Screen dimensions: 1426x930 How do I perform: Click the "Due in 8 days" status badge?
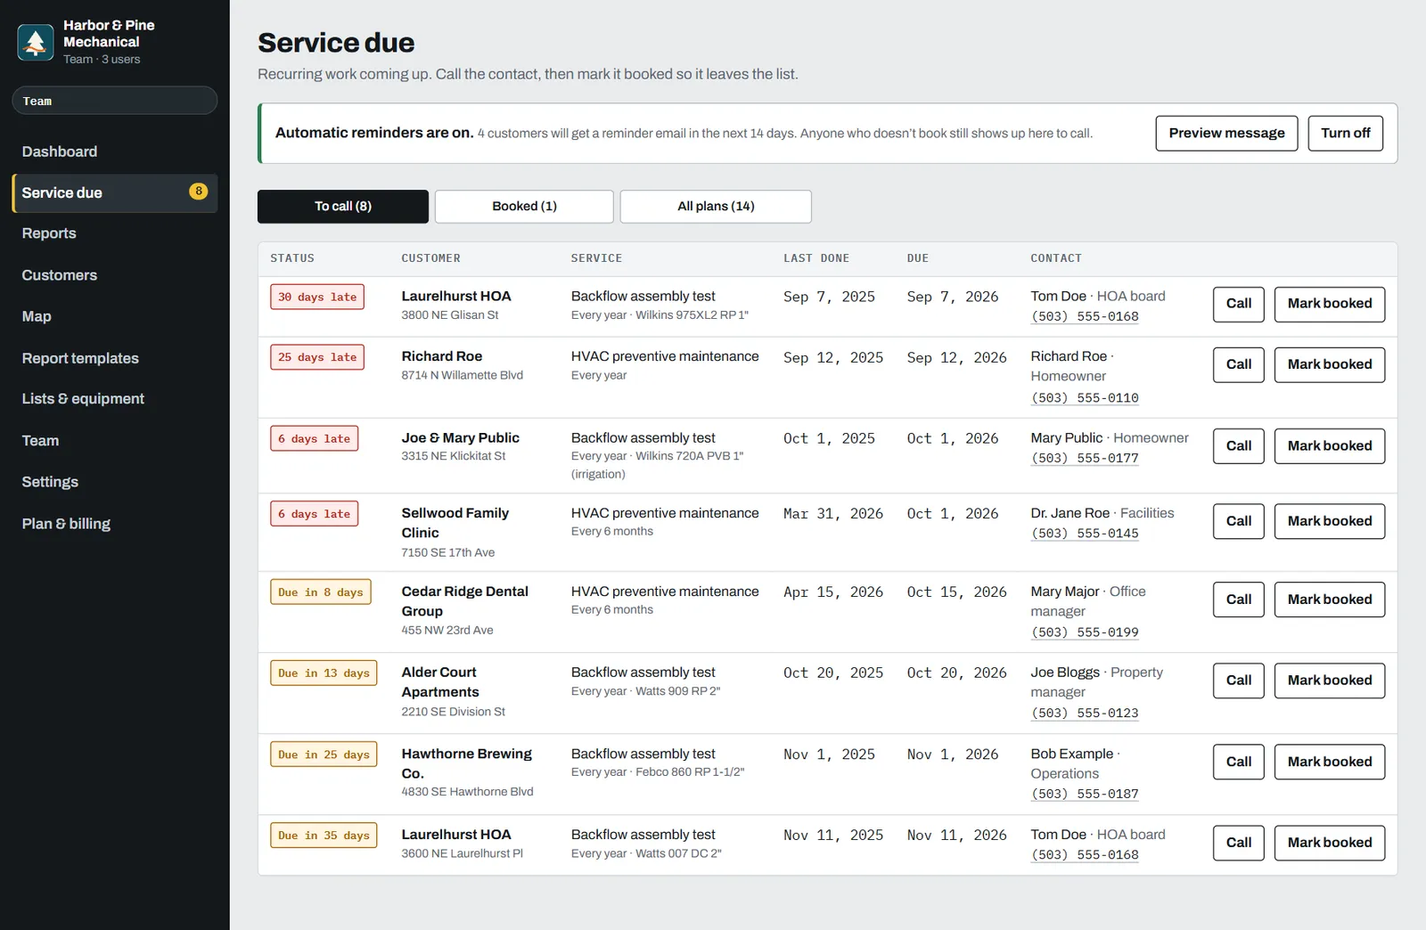tap(321, 592)
